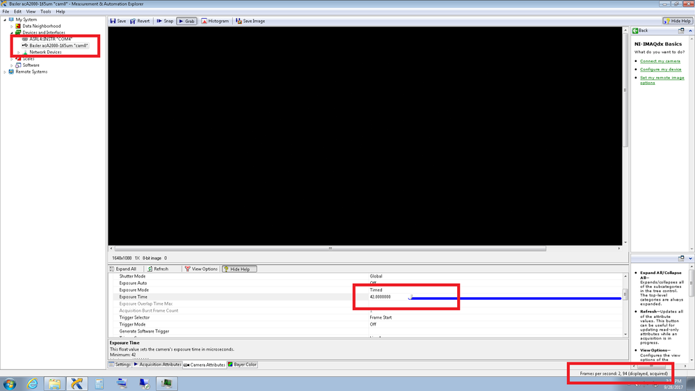Open the File menu
The width and height of the screenshot is (695, 391).
tap(6, 12)
